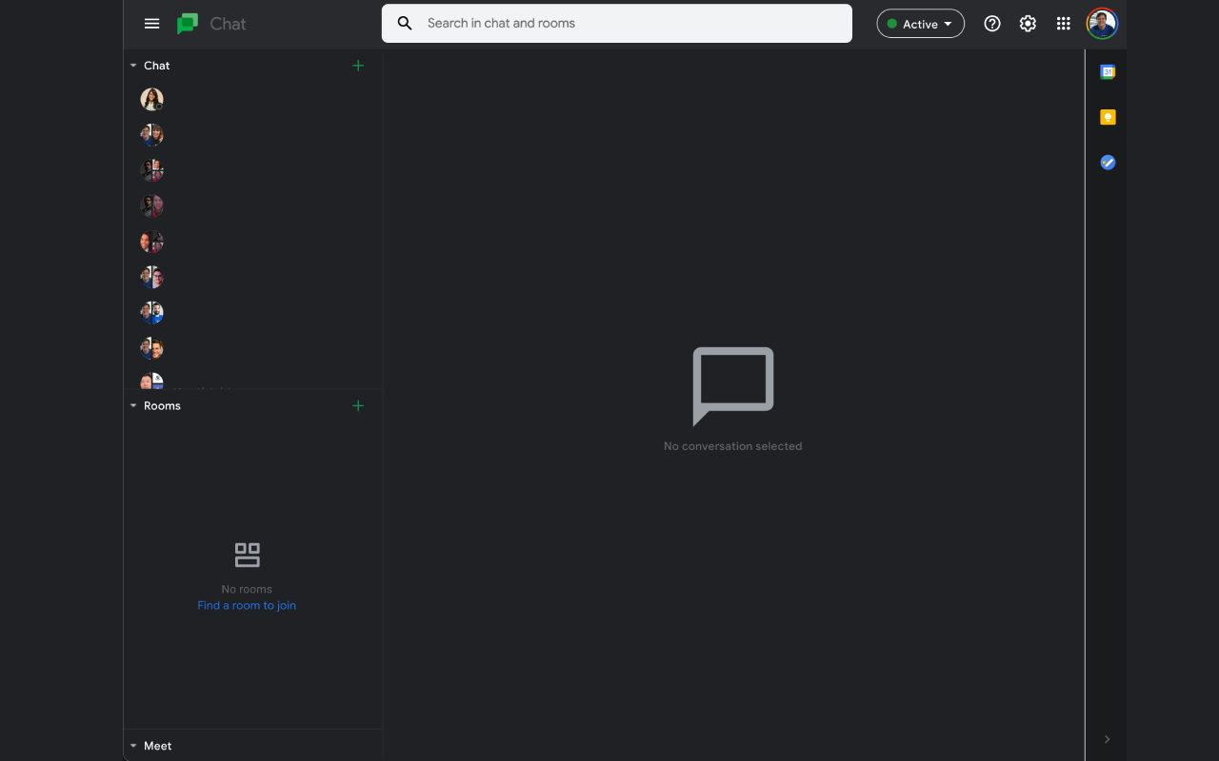
Task: Open Google Tasks in the side panel
Action: click(1107, 162)
